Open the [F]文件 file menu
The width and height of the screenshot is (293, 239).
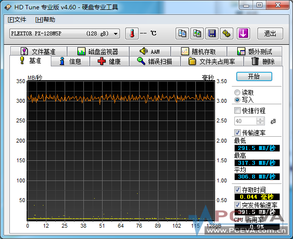pos(17,20)
